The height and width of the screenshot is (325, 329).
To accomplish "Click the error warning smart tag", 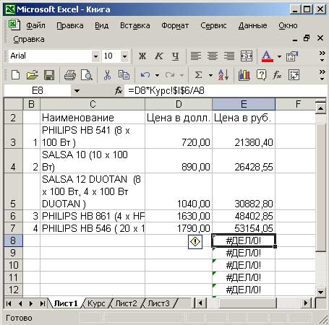I will pyautogui.click(x=195, y=241).
